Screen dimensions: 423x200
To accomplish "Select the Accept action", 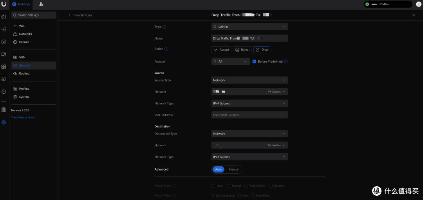I will pyautogui.click(x=221, y=50).
